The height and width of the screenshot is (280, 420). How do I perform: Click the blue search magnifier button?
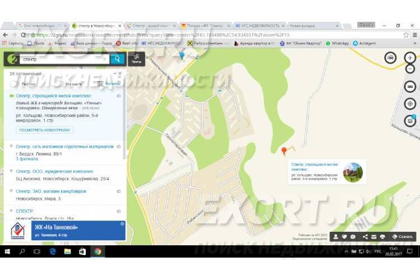pyautogui.click(x=118, y=59)
